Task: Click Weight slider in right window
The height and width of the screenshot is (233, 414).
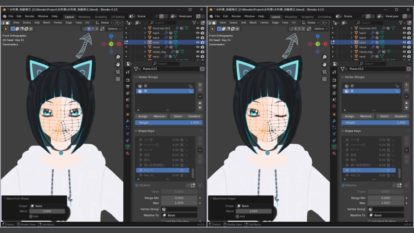Action: pos(375,123)
